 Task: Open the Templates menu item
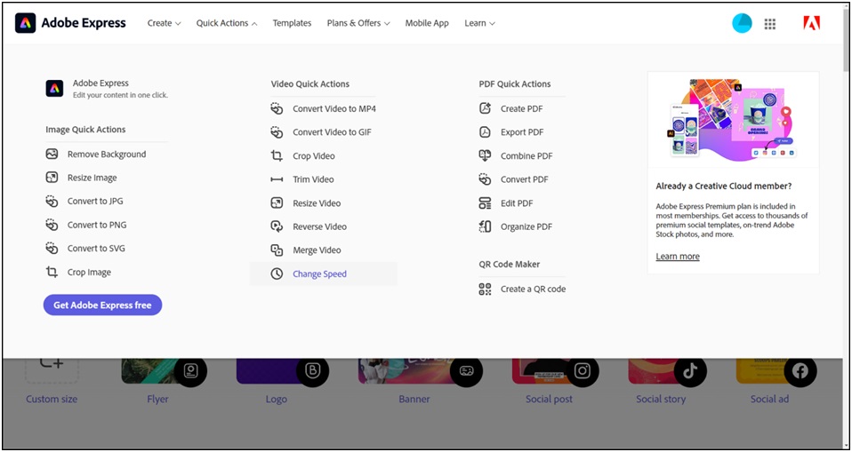(292, 23)
